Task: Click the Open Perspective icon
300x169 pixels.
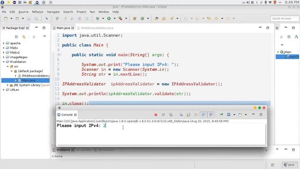Action: (273, 165)
